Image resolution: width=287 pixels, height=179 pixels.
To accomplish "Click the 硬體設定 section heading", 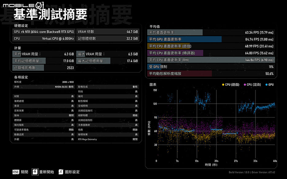I will point(21,26).
